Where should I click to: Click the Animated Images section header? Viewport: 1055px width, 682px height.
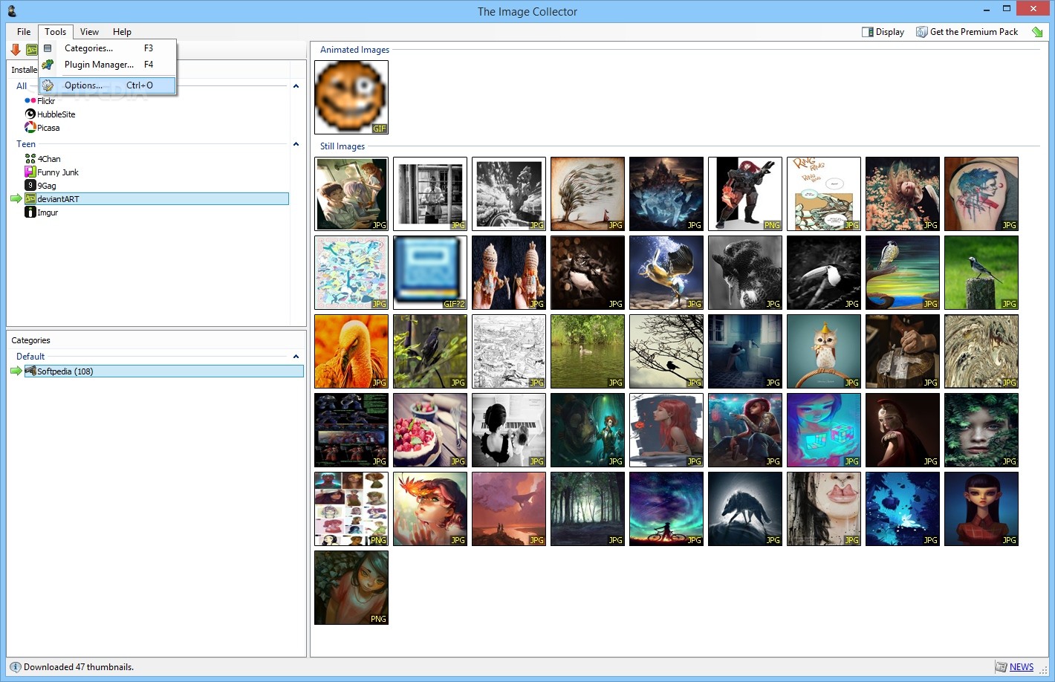[x=354, y=50]
